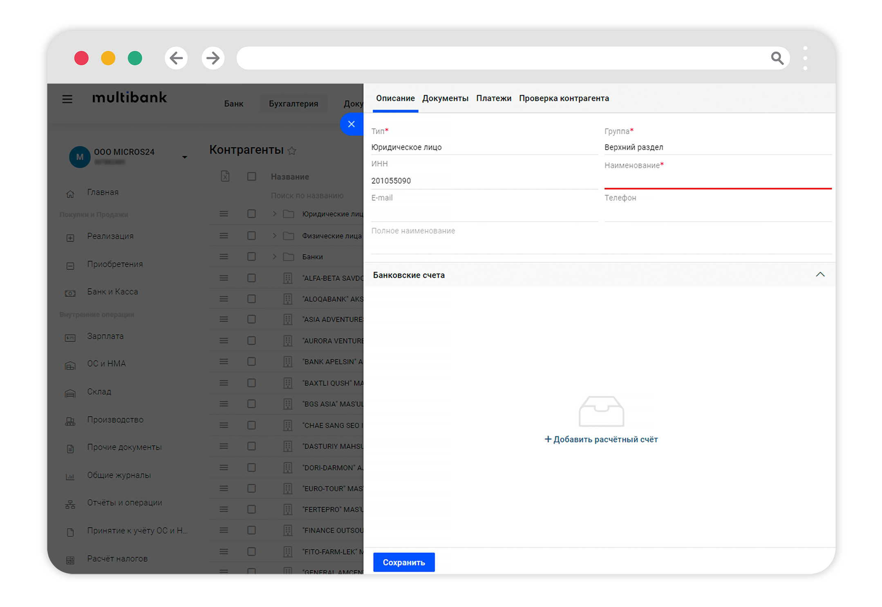Image resolution: width=882 pixels, height=607 pixels.
Task: Open the Банк top menu
Action: click(233, 104)
